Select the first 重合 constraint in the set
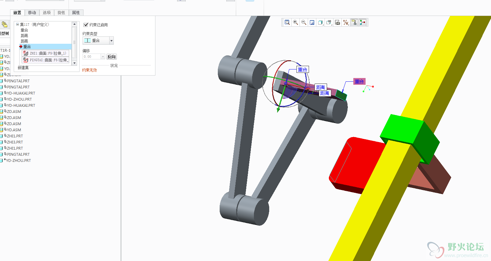 tap(24, 30)
